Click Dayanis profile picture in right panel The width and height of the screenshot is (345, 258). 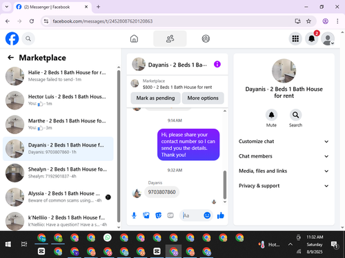pyautogui.click(x=284, y=71)
